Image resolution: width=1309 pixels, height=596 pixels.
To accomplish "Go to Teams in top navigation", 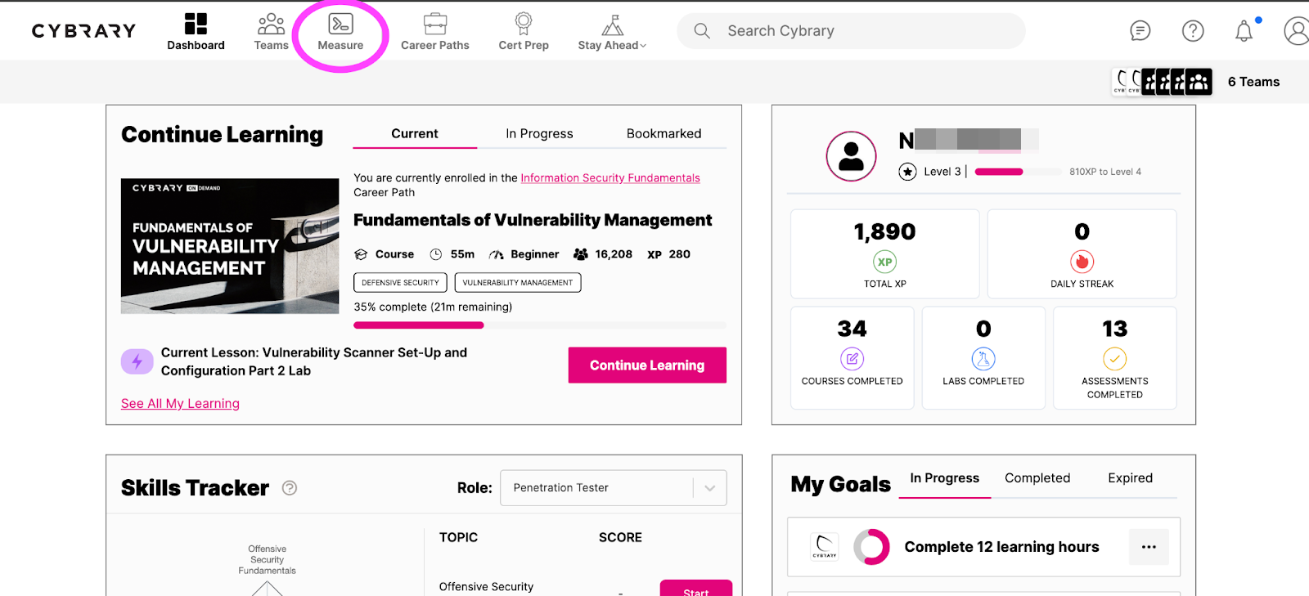I will pos(271,32).
